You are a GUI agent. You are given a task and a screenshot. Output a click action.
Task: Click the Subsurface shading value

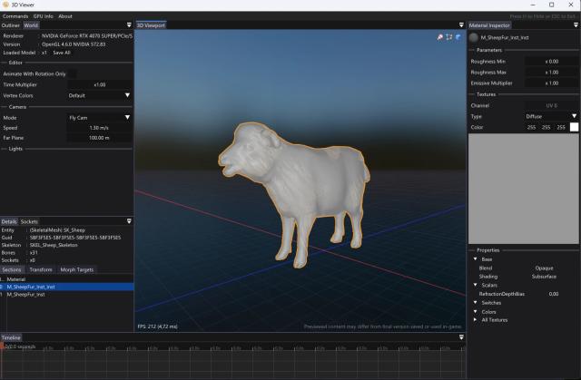(x=544, y=277)
